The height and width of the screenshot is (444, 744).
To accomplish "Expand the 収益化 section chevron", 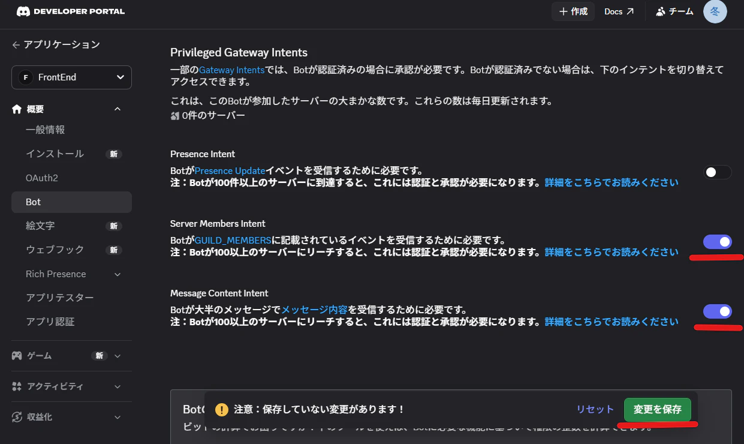I will pyautogui.click(x=118, y=417).
